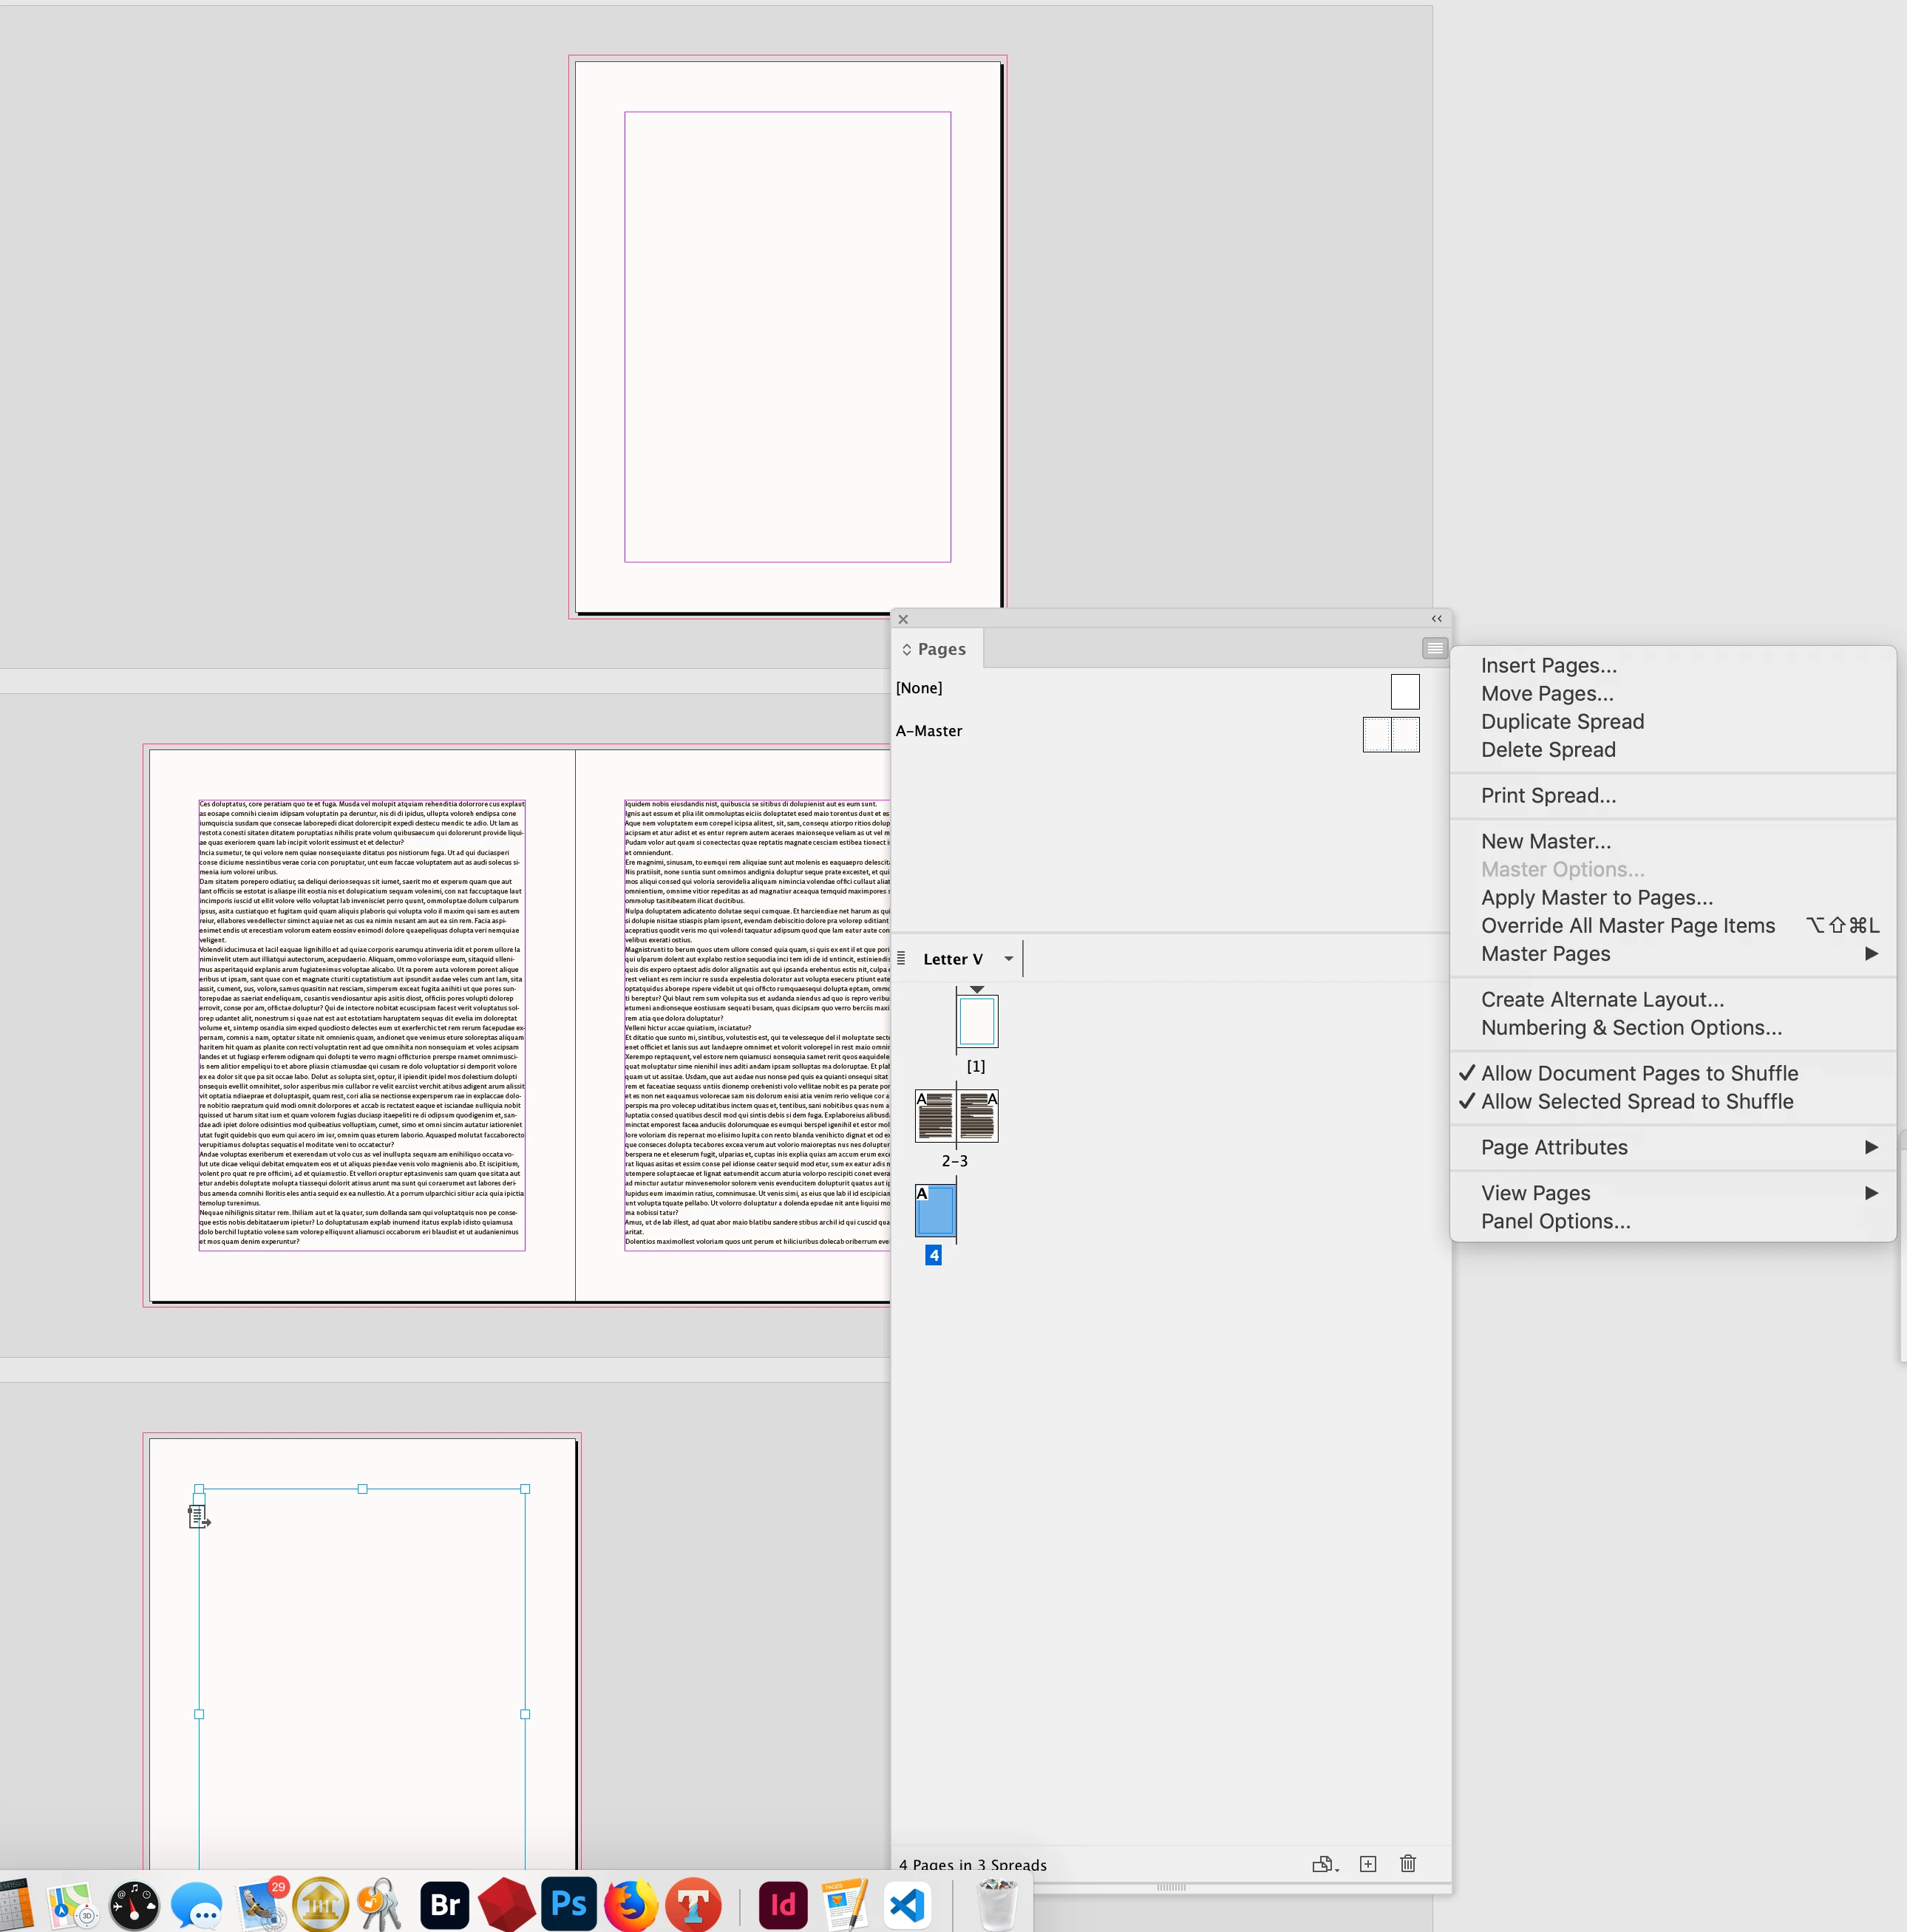
Task: Select the page 1 thumbnail
Action: [x=977, y=1022]
